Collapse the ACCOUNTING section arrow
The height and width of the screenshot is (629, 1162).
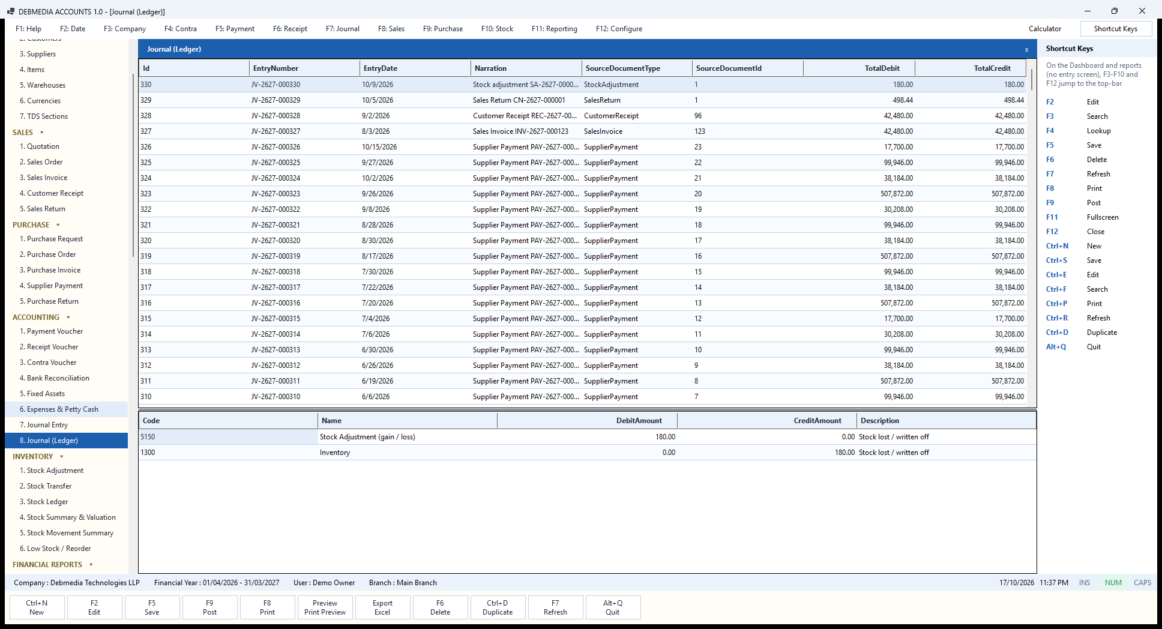tap(68, 318)
